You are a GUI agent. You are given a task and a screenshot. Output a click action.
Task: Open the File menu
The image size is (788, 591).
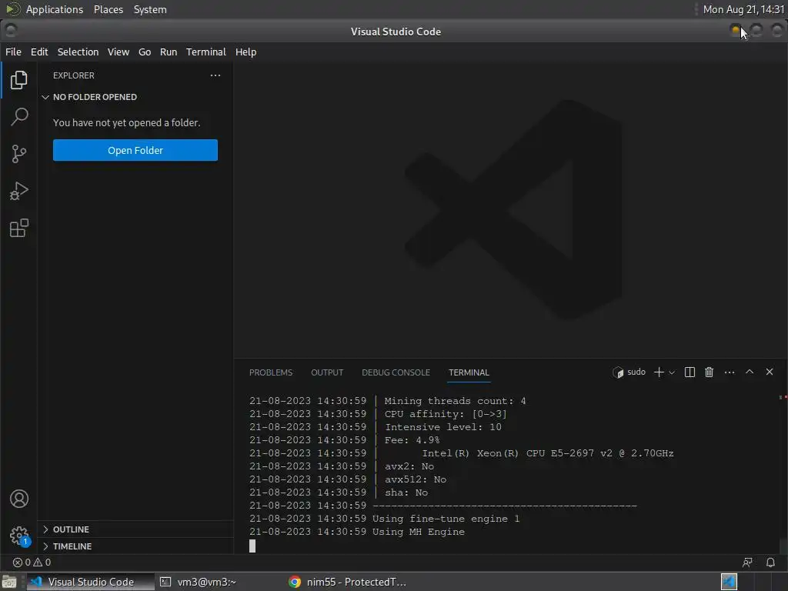click(13, 52)
